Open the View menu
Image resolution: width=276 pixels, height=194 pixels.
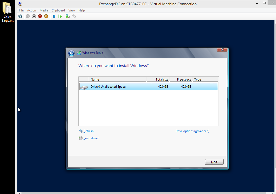pos(72,10)
